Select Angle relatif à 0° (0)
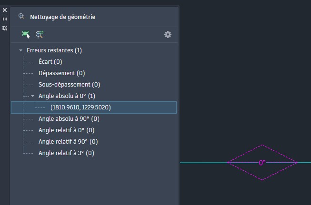This screenshot has height=205, width=311. (x=66, y=130)
